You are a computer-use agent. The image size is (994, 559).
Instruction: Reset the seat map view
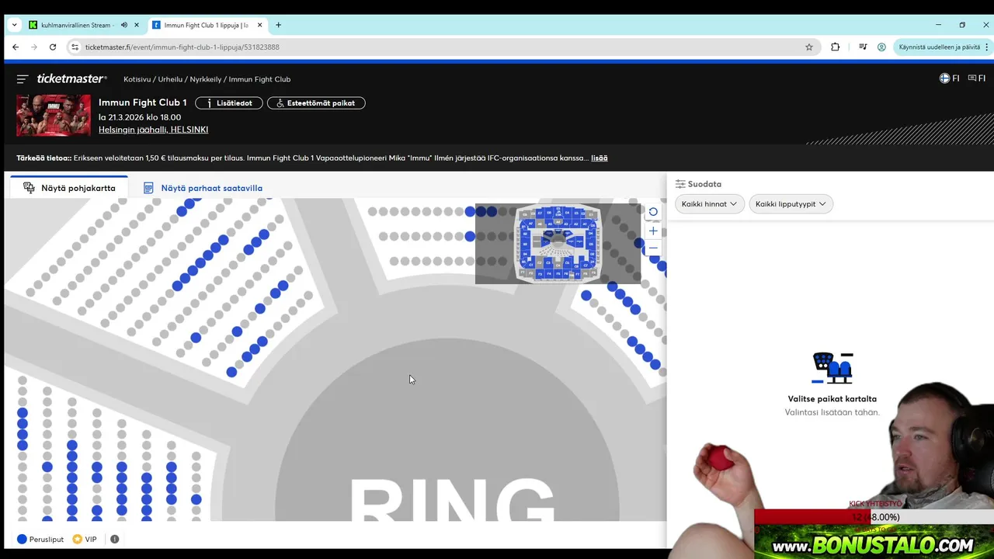[653, 212]
